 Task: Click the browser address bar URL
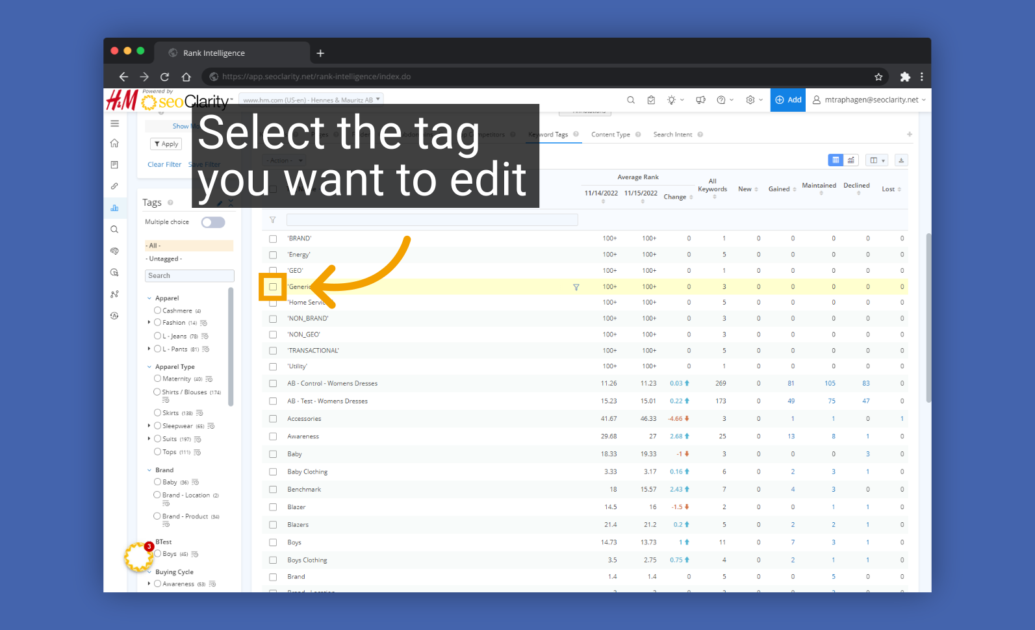click(316, 77)
